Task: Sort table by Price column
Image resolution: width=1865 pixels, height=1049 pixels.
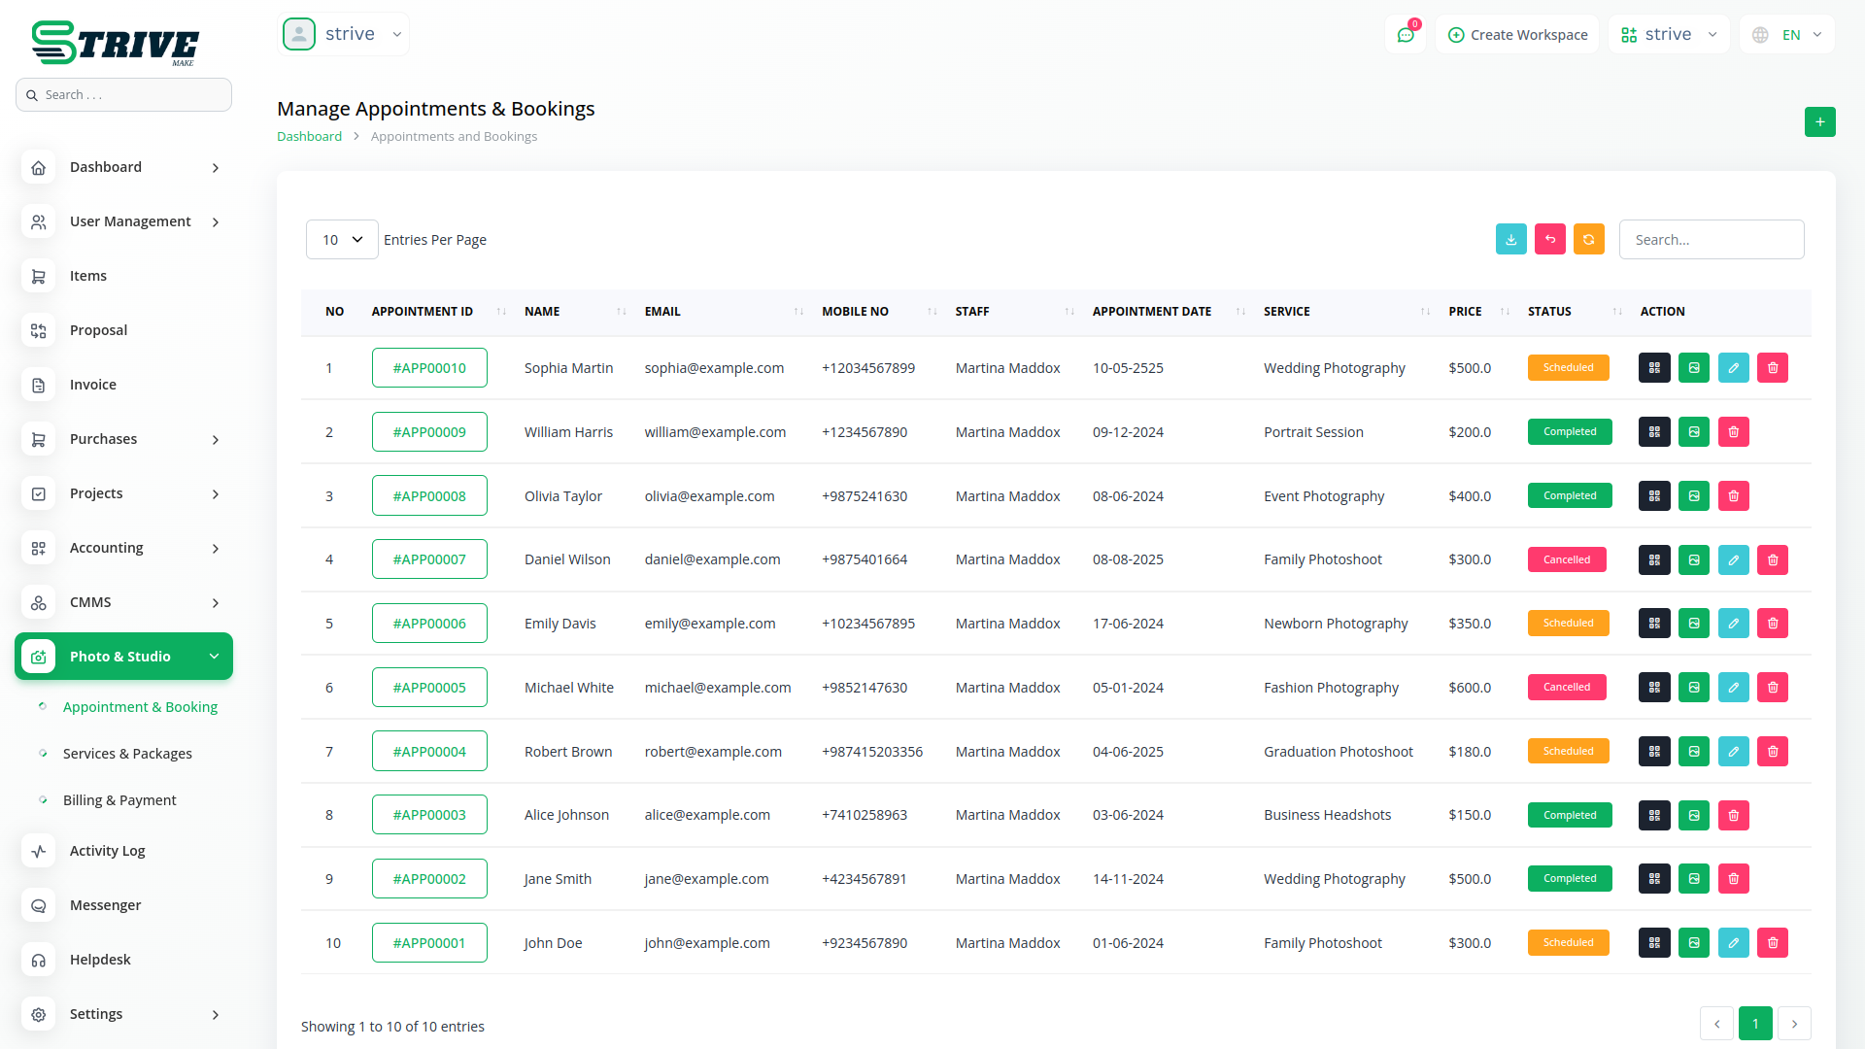Action: click(x=1465, y=312)
